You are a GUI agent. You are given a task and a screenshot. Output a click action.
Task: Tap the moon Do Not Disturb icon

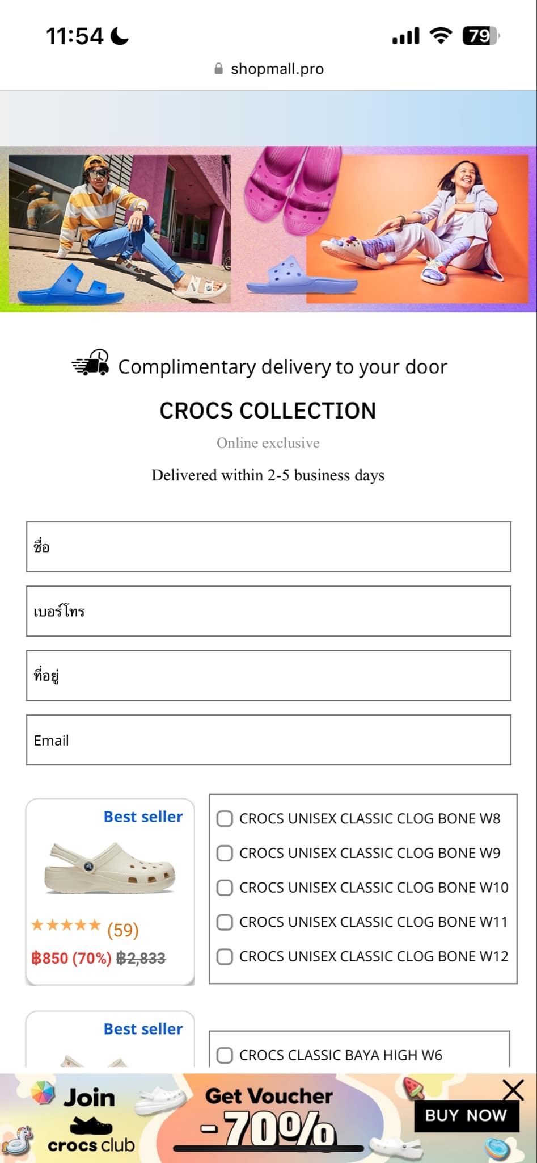(x=120, y=36)
